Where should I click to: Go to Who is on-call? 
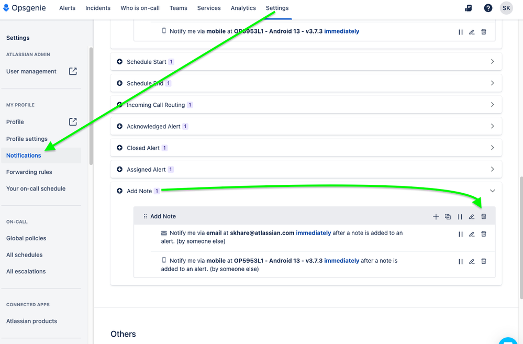(140, 8)
